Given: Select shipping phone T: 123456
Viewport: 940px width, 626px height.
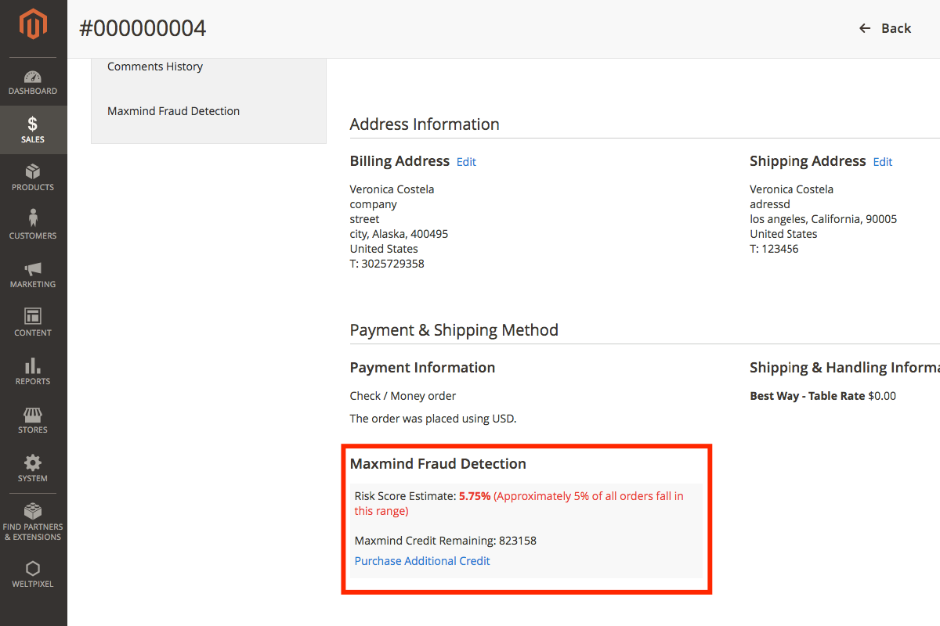Looking at the screenshot, I should pos(774,249).
